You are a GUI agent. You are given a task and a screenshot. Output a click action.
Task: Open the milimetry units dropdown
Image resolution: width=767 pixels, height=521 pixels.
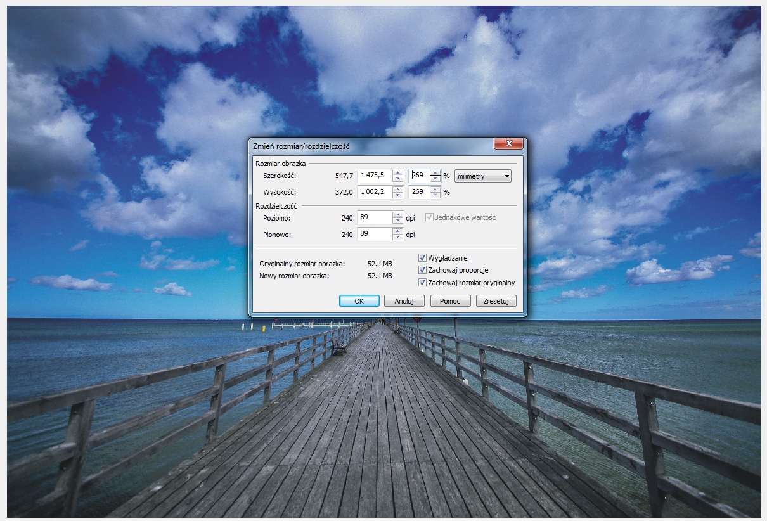coord(483,176)
